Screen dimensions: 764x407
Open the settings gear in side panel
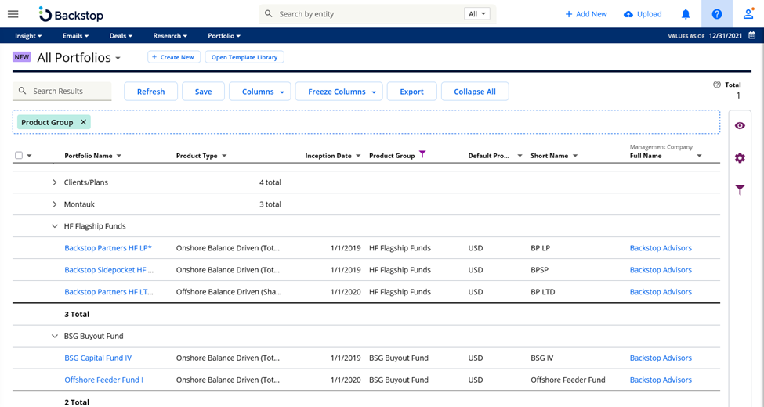click(x=740, y=158)
